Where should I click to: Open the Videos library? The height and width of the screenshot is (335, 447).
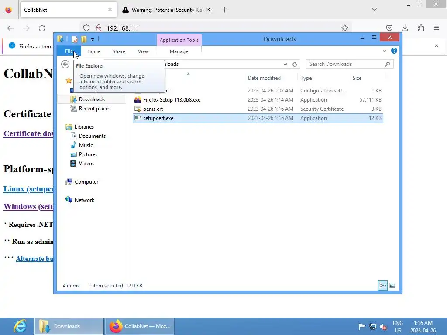coord(86,164)
